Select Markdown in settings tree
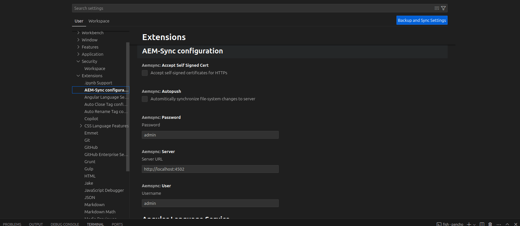 (x=95, y=205)
